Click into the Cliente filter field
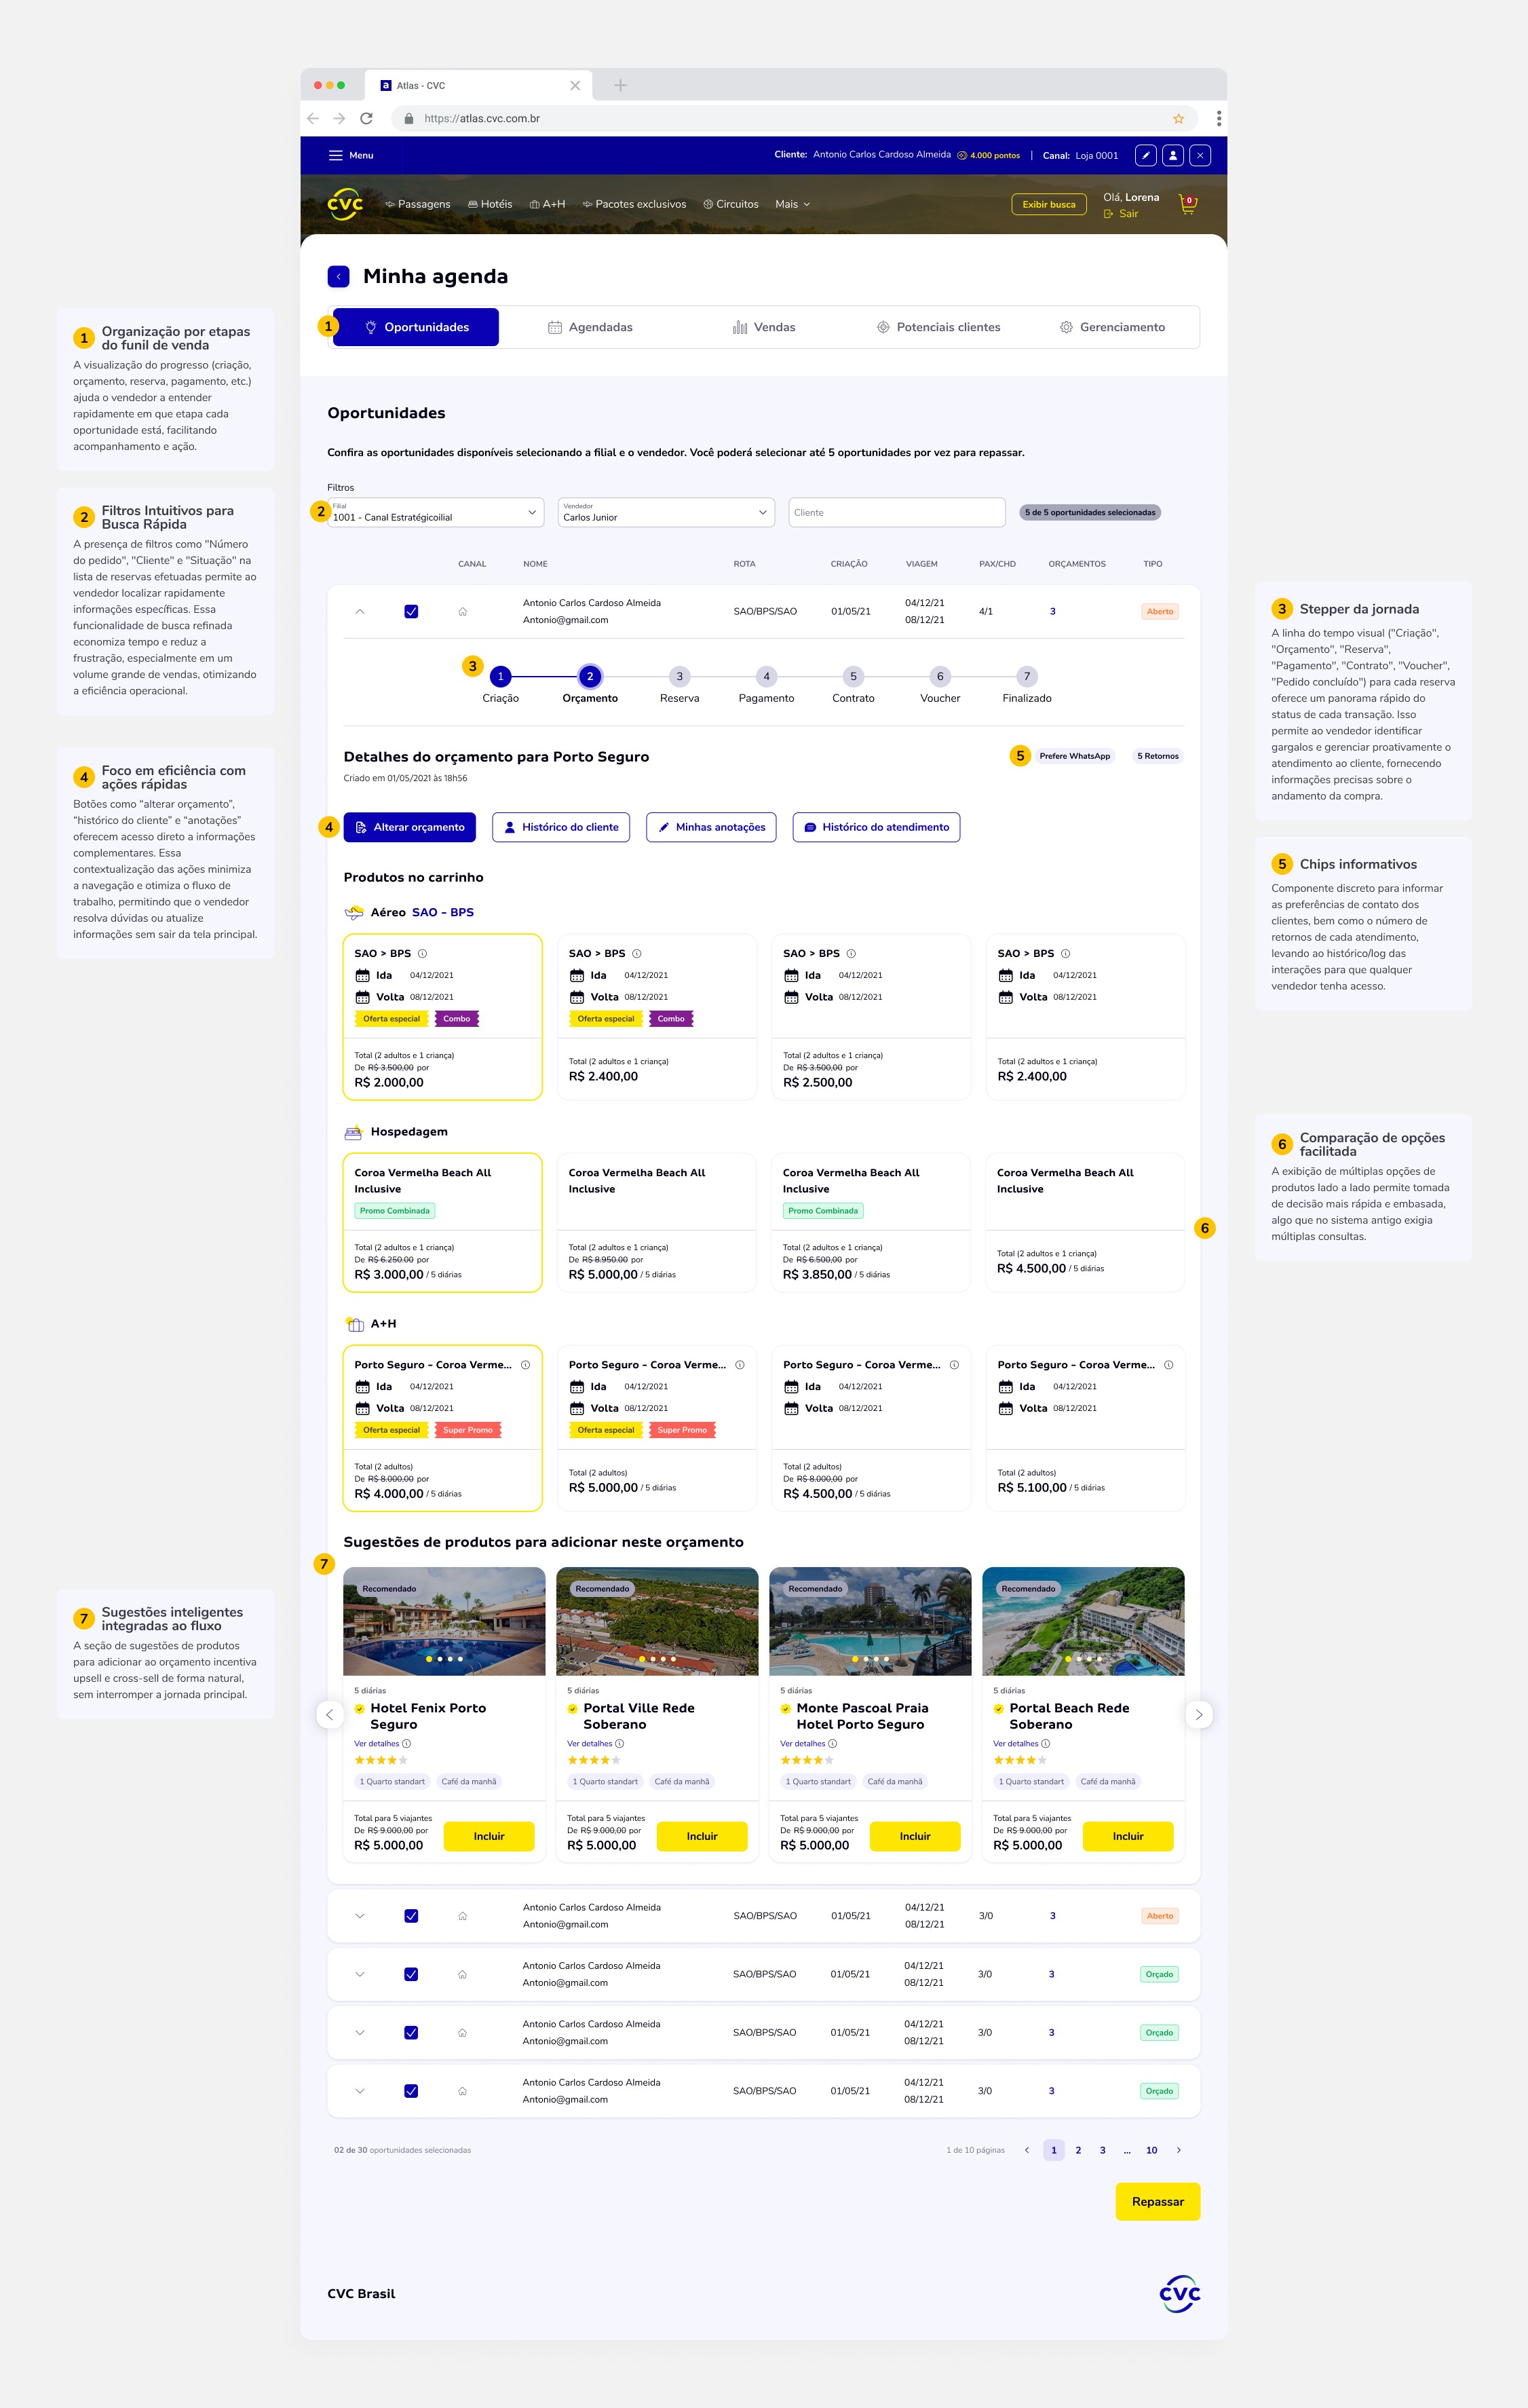 click(x=897, y=512)
